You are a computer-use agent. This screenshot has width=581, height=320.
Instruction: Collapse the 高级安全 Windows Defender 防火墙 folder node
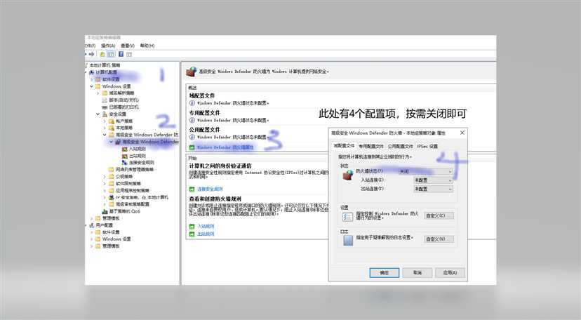(x=105, y=135)
